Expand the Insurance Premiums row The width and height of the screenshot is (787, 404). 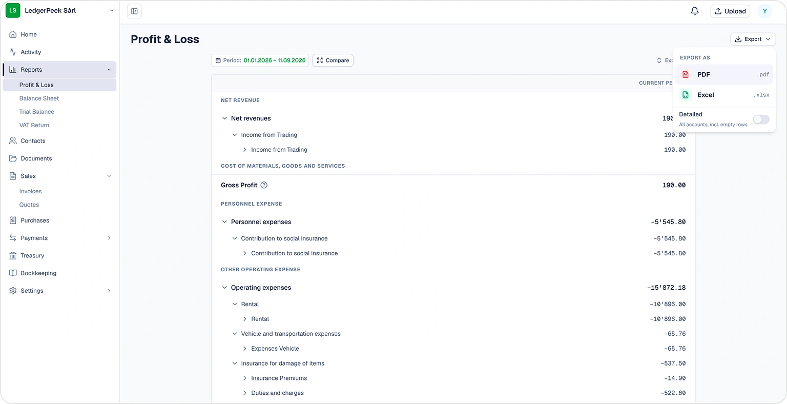(245, 378)
